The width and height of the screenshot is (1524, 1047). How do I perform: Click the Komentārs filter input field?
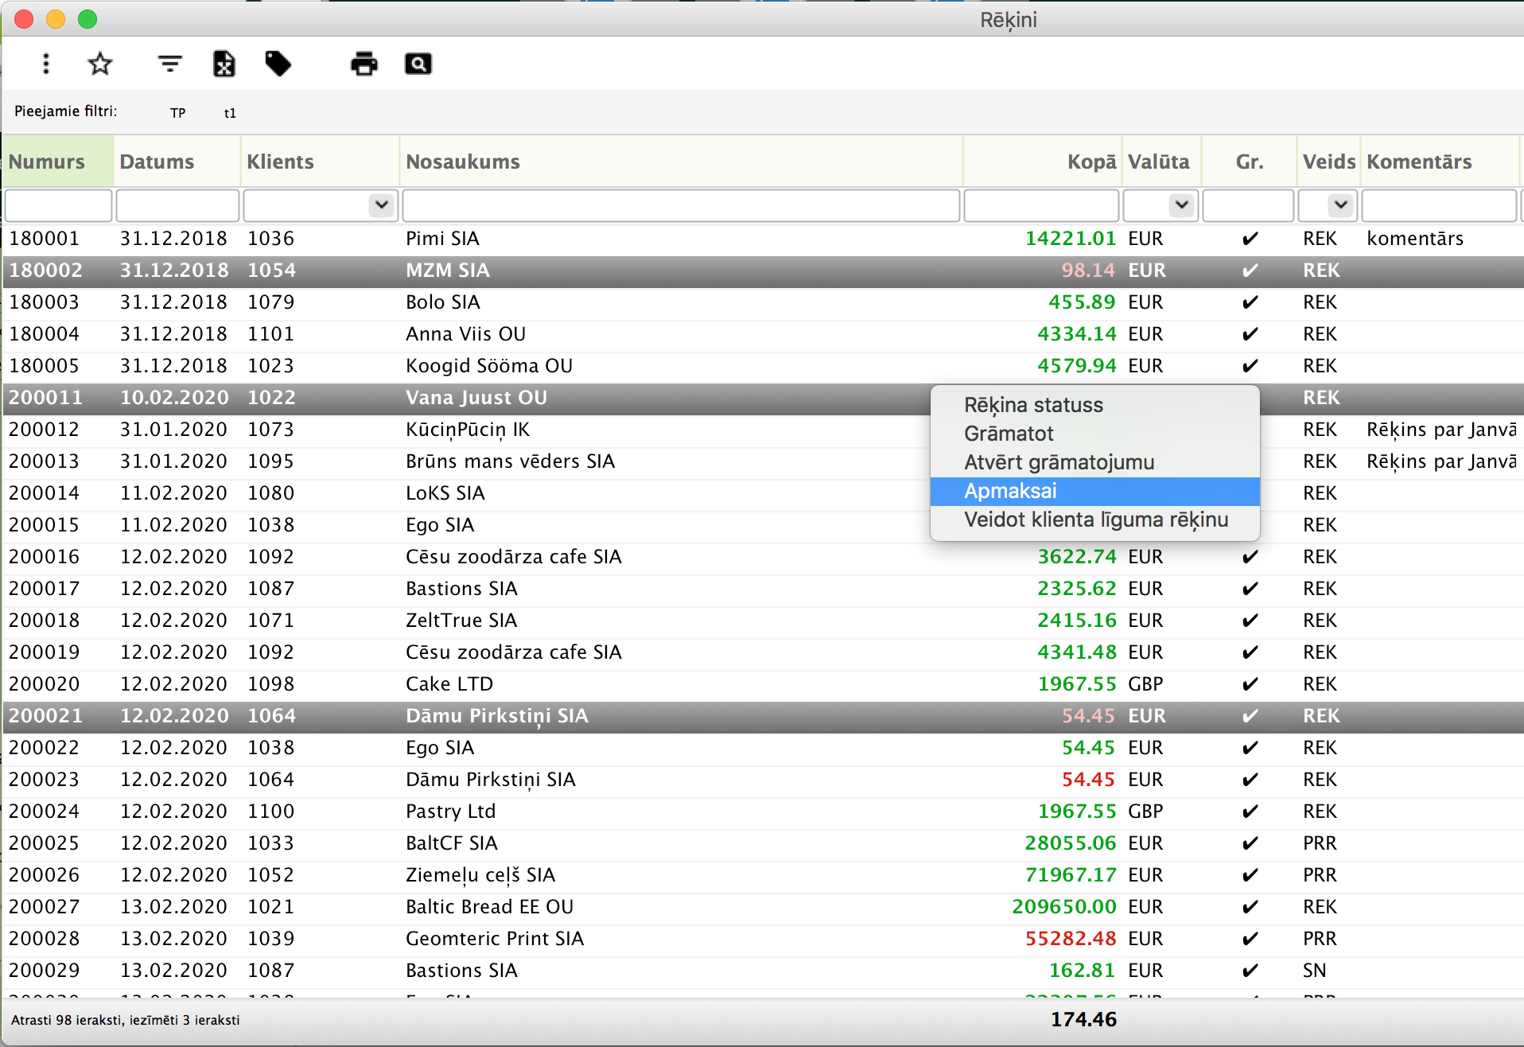point(1439,205)
